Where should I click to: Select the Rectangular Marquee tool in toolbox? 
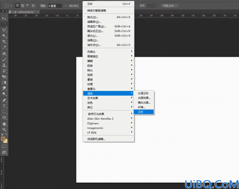coord(4,24)
